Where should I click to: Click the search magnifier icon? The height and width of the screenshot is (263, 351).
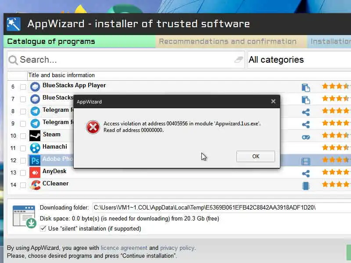[13, 60]
